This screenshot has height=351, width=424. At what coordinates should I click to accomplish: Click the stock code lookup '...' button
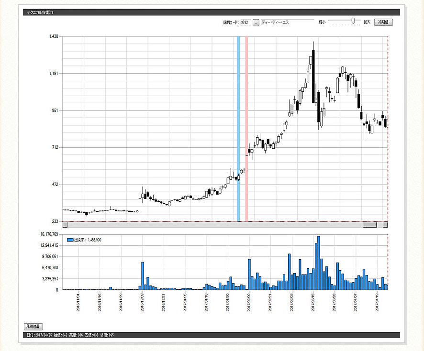point(256,22)
